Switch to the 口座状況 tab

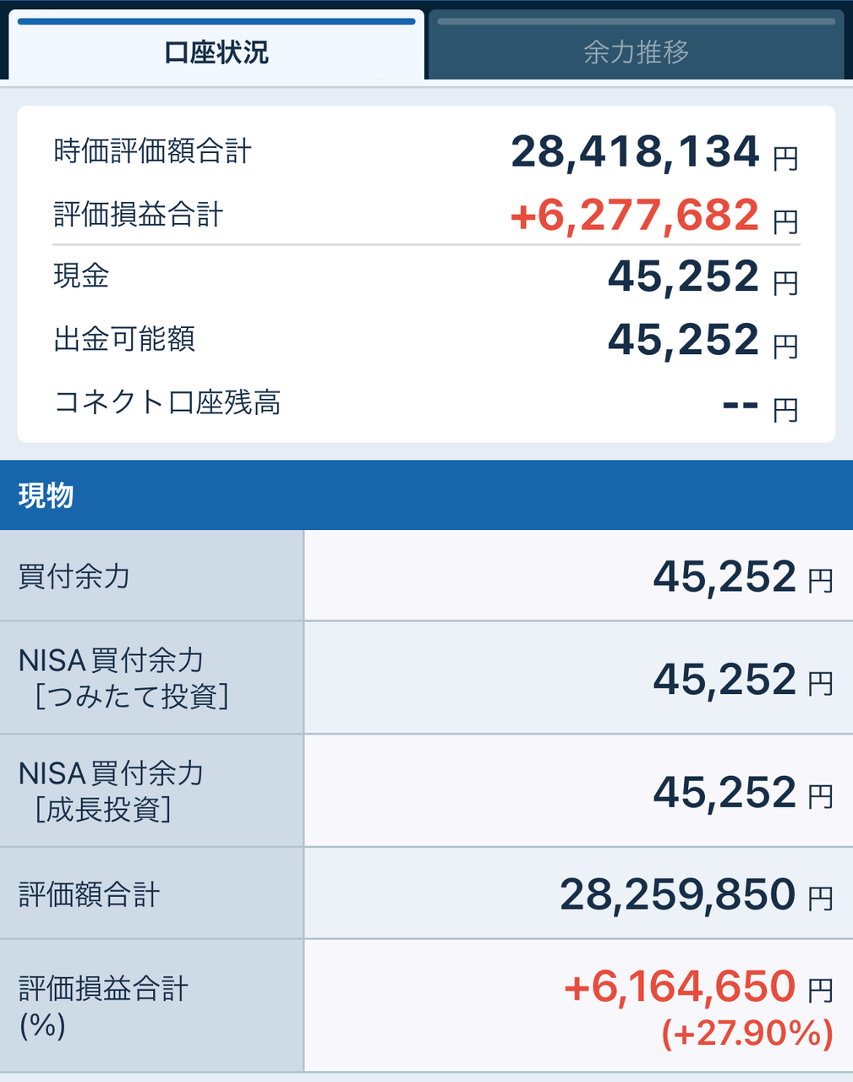pyautogui.click(x=216, y=52)
